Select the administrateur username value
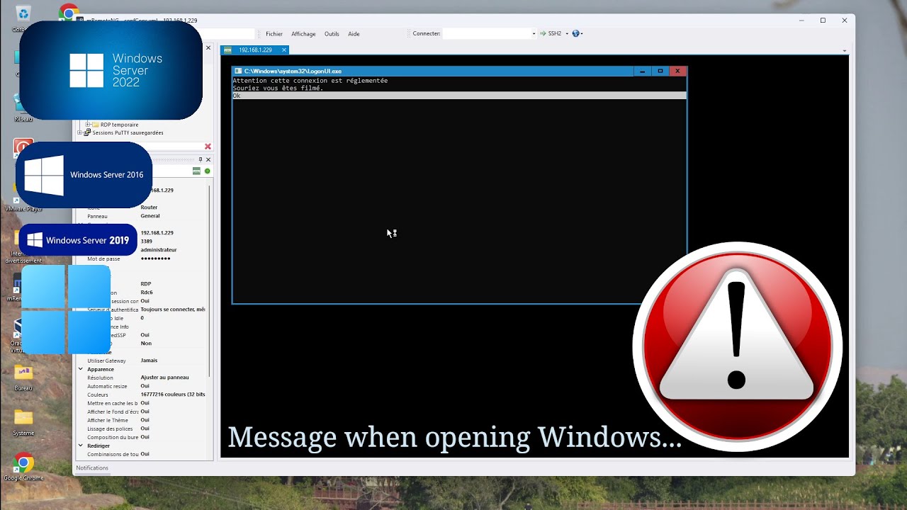907x510 pixels. pyautogui.click(x=159, y=250)
